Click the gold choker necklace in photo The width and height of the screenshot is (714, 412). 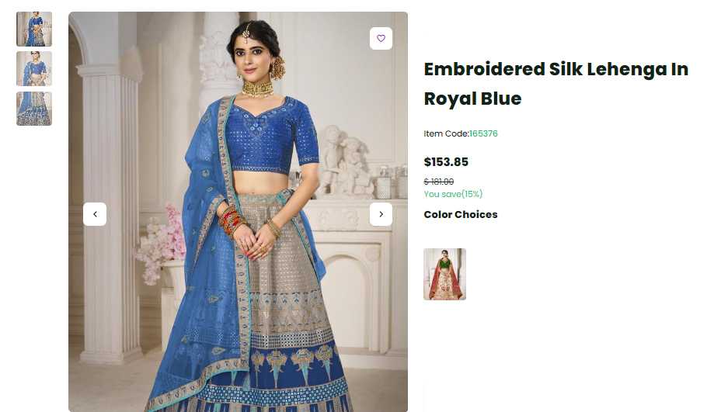(x=257, y=88)
